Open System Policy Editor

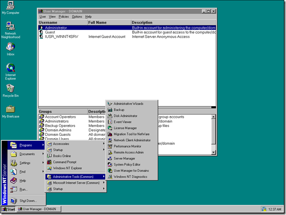pos(132,164)
